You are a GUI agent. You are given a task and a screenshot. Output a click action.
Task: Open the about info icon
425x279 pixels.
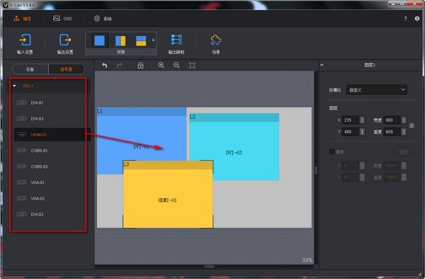coord(417,18)
